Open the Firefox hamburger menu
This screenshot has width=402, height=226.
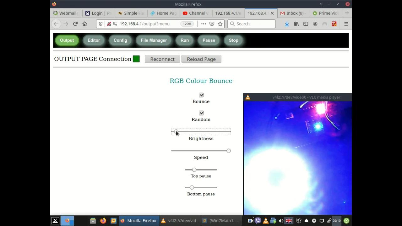tap(346, 24)
